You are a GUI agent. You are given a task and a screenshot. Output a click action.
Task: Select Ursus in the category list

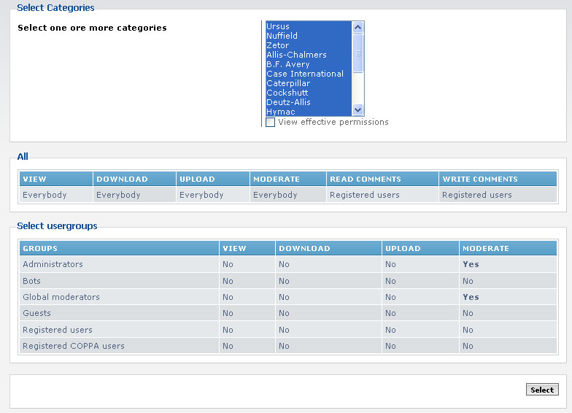pos(278,26)
